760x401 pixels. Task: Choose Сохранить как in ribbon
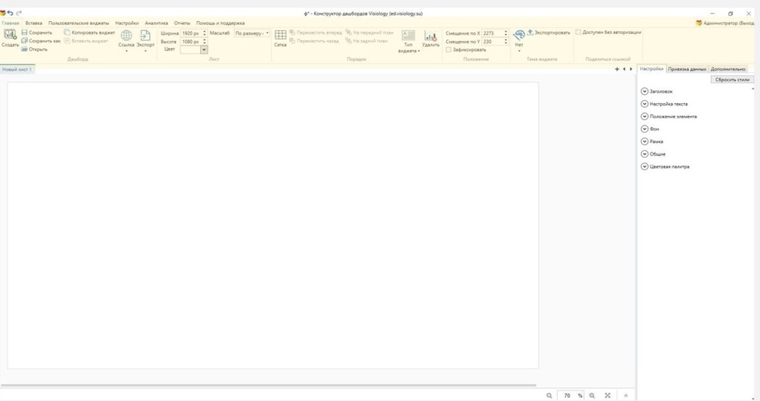pyautogui.click(x=41, y=41)
